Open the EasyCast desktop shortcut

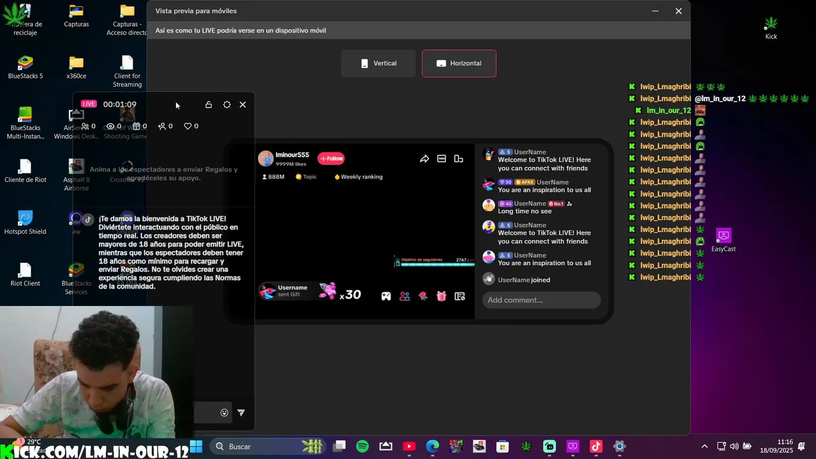(x=724, y=240)
